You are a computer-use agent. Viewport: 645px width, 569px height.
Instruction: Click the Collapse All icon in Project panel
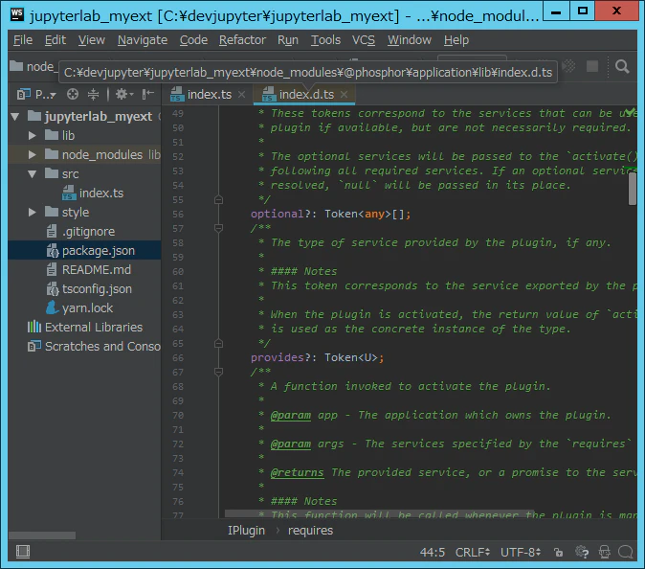pyautogui.click(x=94, y=94)
